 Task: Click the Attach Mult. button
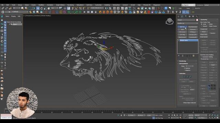[x=204, y=34]
